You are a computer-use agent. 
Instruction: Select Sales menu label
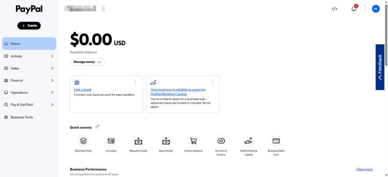coord(15,68)
